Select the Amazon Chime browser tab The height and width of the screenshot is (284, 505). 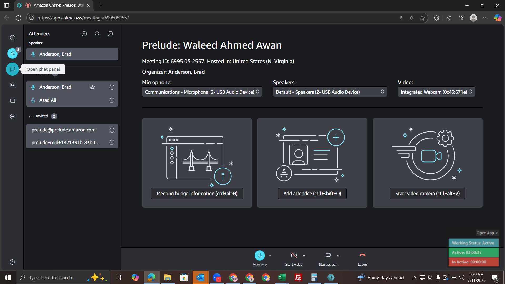54,5
